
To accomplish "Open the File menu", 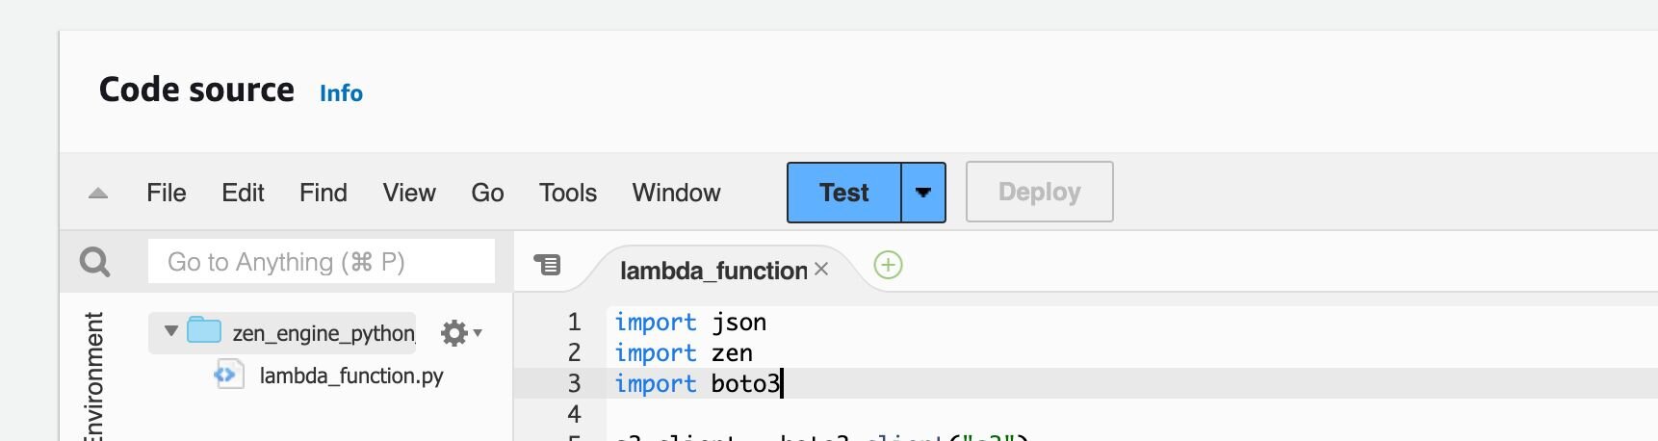I will (x=166, y=193).
